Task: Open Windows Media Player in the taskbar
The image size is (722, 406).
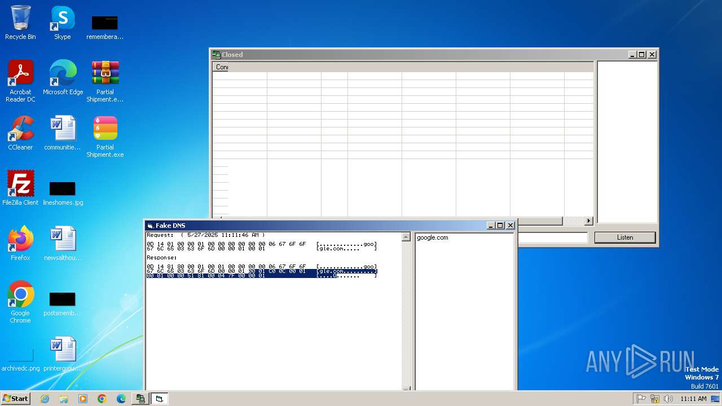Action: [x=83, y=399]
